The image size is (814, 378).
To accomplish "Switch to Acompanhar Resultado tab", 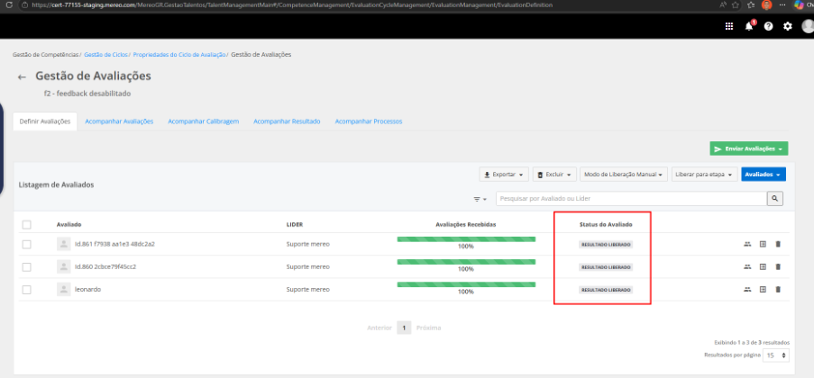I will coord(287,121).
